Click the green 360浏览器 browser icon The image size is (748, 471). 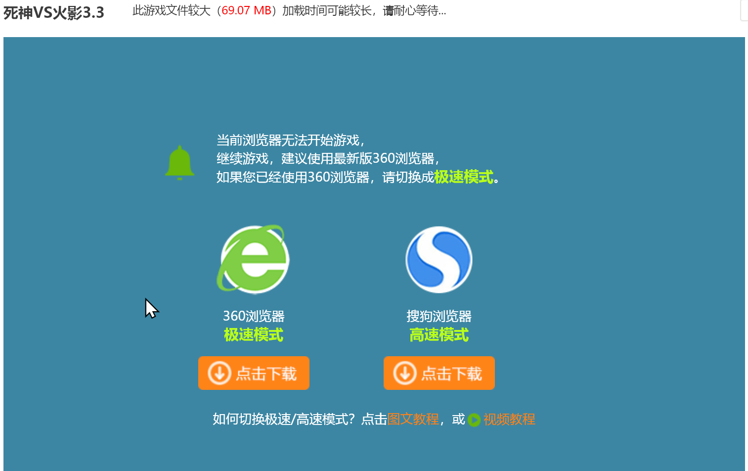click(x=253, y=259)
